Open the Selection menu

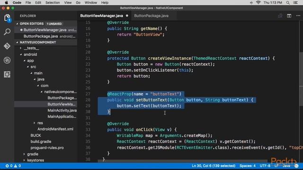[53, 2]
